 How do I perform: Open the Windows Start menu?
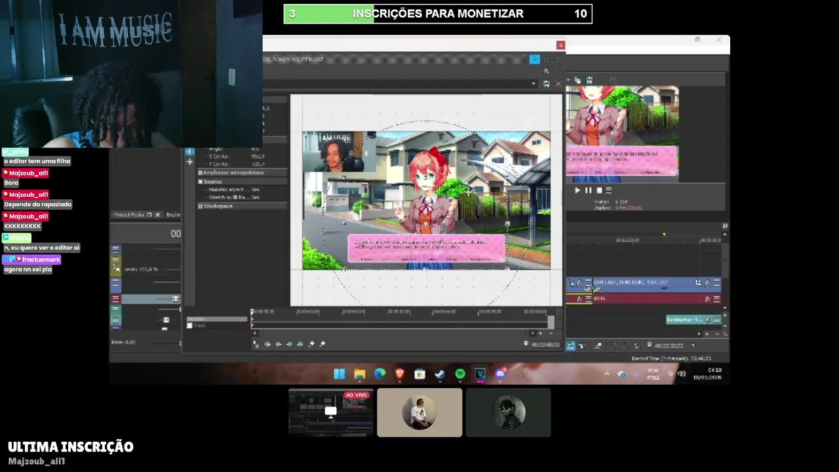point(340,374)
